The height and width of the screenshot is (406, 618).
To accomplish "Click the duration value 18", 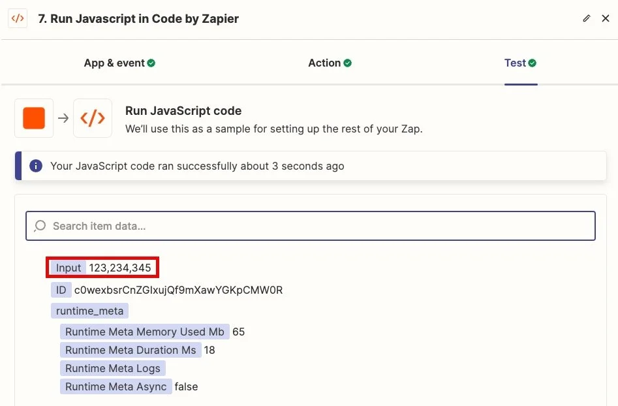I will coord(209,350).
